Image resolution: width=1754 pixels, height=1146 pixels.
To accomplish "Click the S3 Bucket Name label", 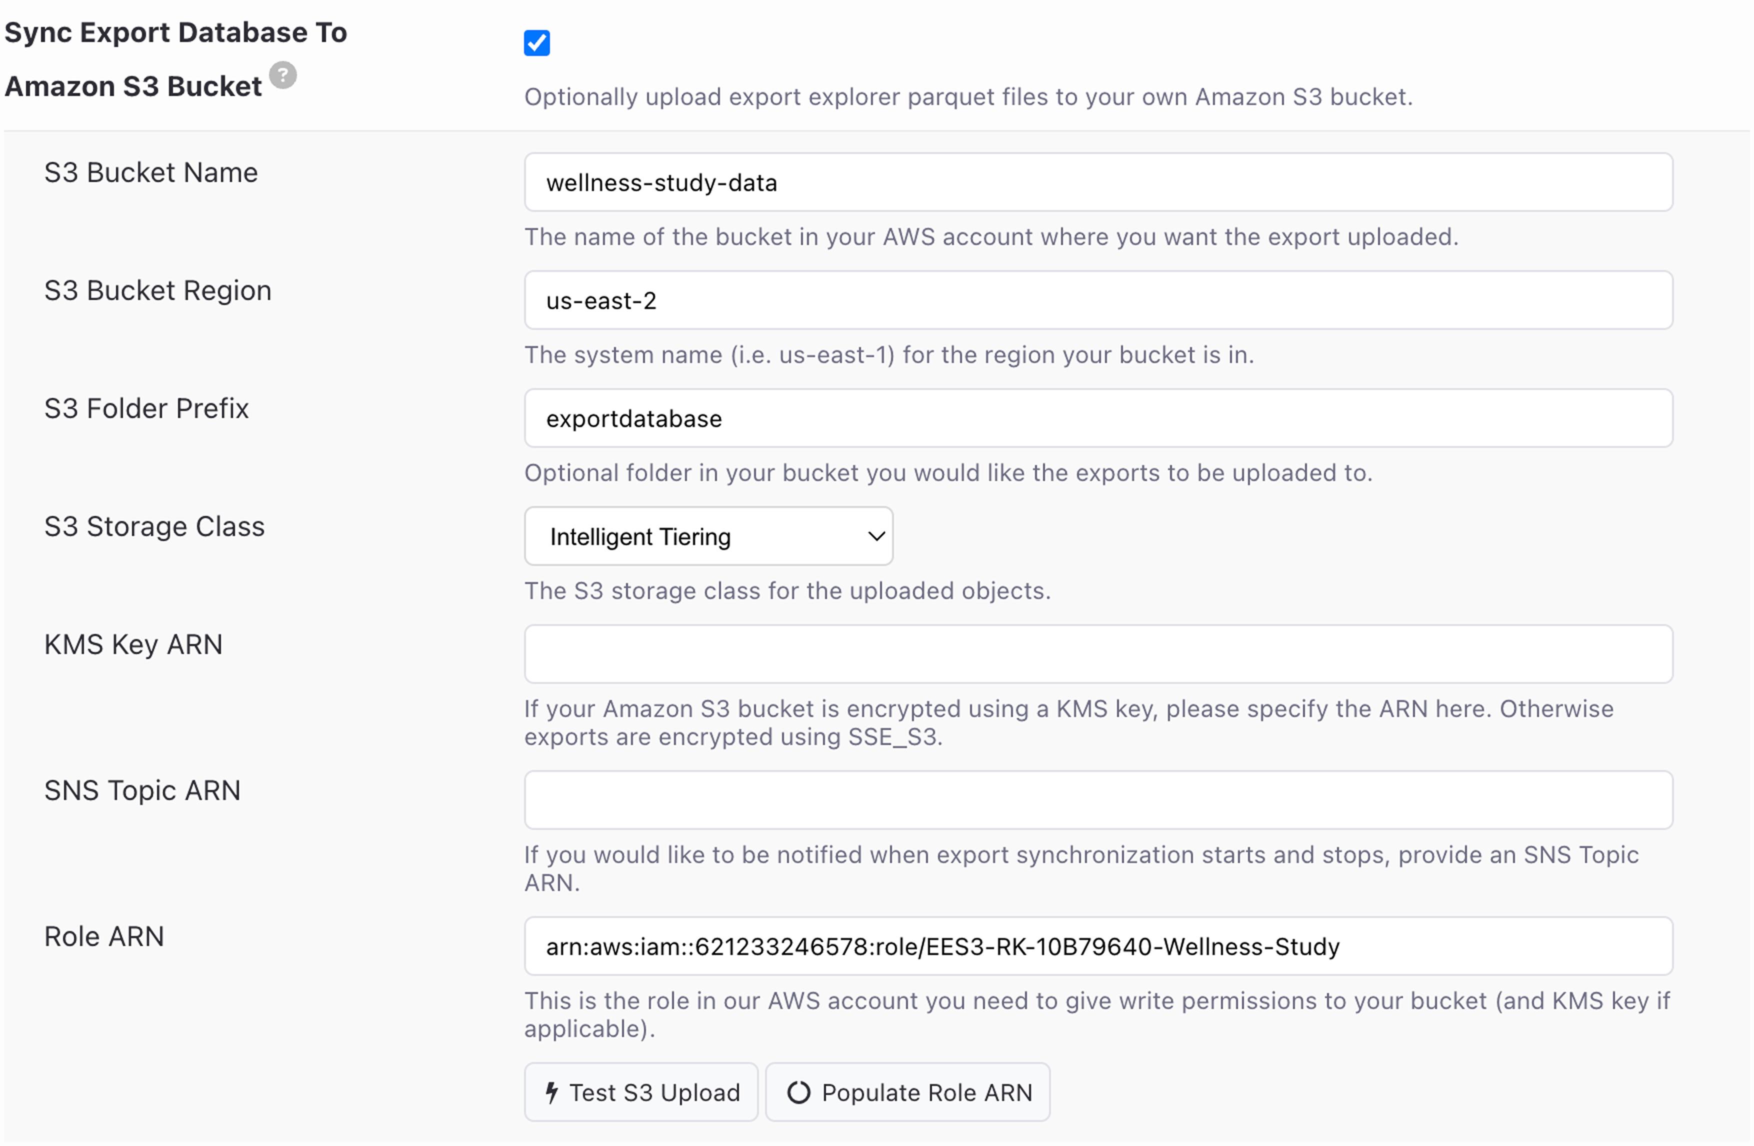I will coord(151,172).
